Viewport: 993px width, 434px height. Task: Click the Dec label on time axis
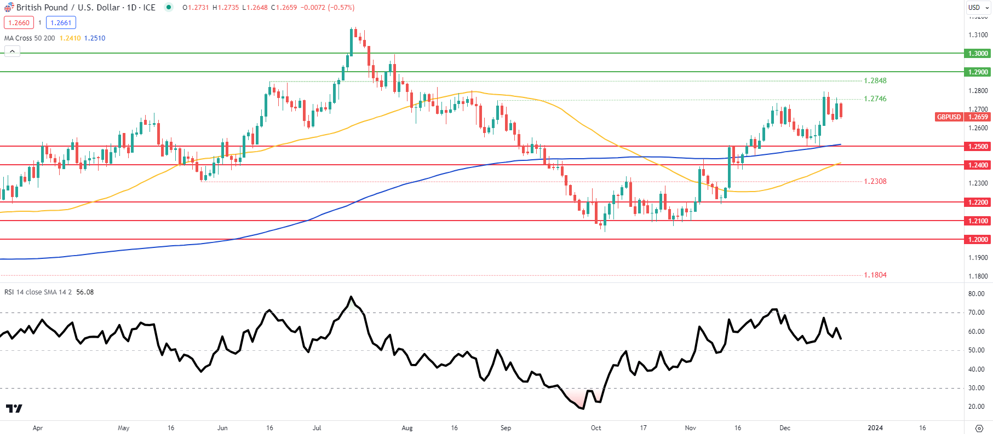tap(785, 428)
